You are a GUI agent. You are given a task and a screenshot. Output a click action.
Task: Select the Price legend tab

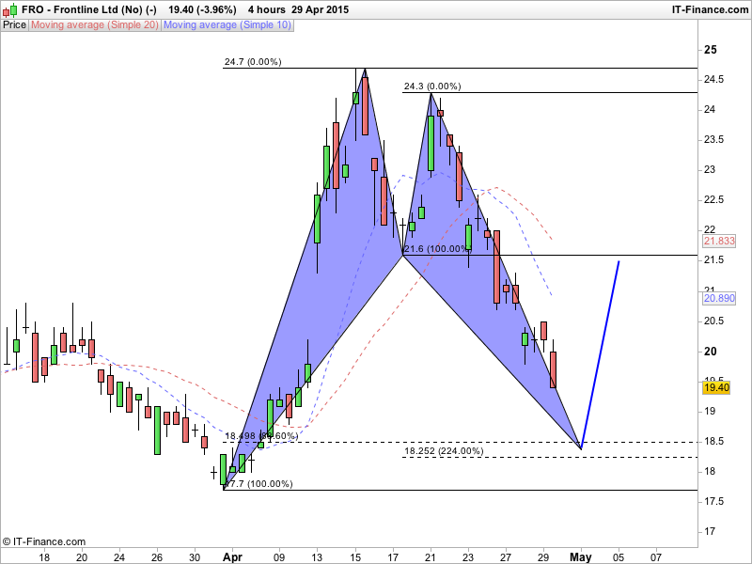click(14, 24)
